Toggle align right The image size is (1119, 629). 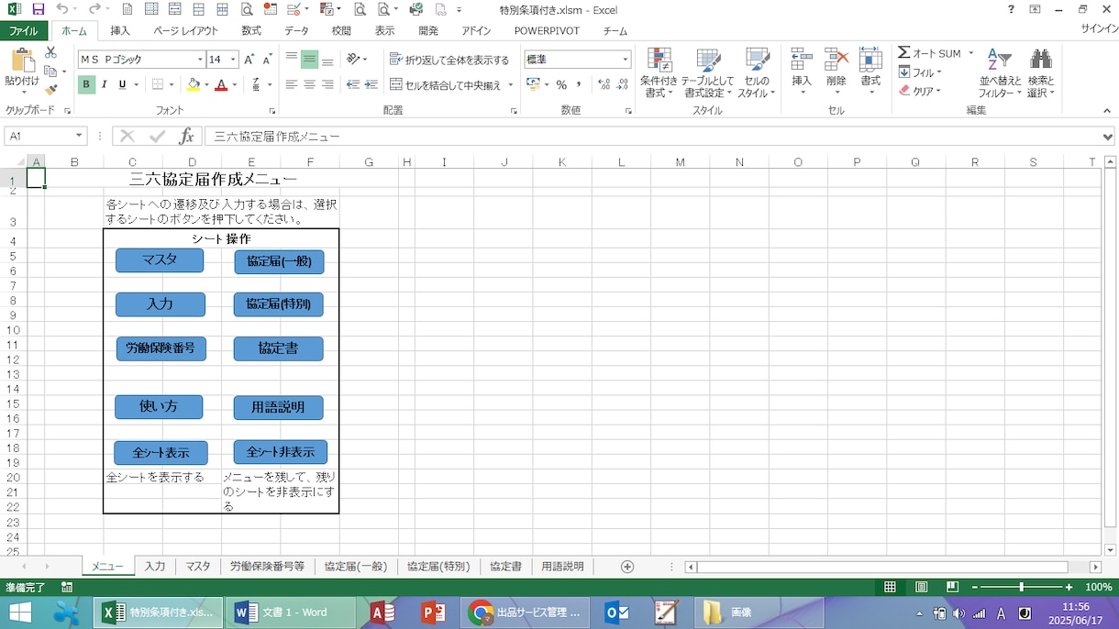pyautogui.click(x=327, y=84)
